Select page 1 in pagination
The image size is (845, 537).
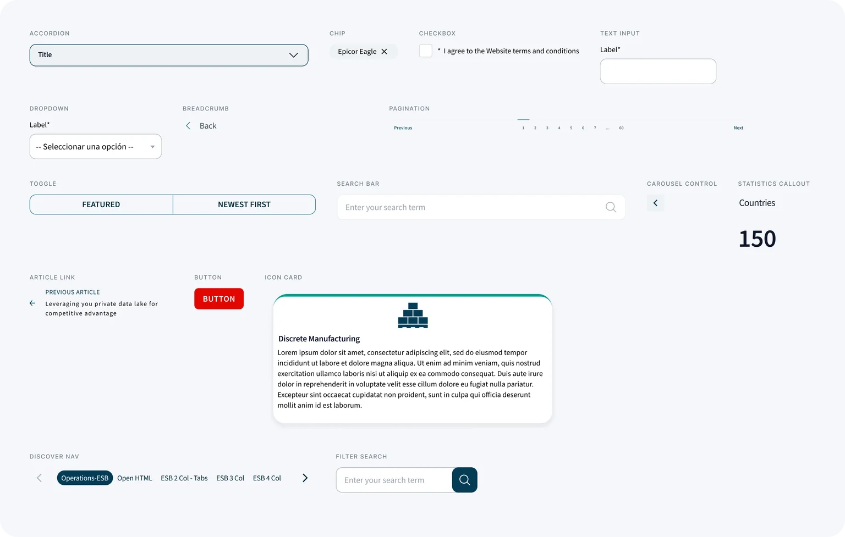(x=523, y=128)
